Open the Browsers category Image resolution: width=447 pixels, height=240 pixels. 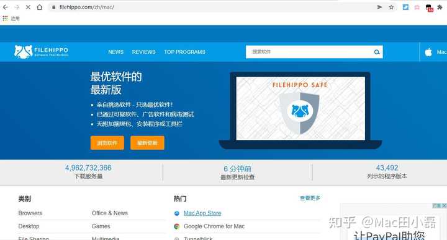tap(30, 213)
